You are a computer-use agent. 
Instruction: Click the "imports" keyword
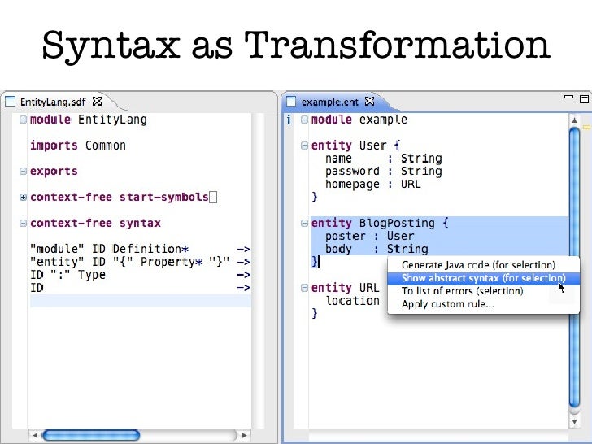54,146
